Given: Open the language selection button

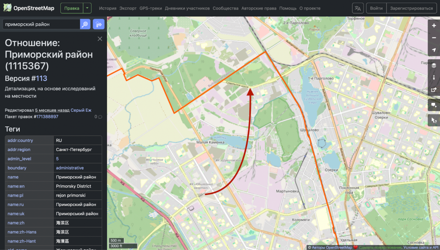Looking at the screenshot, I should click(357, 8).
